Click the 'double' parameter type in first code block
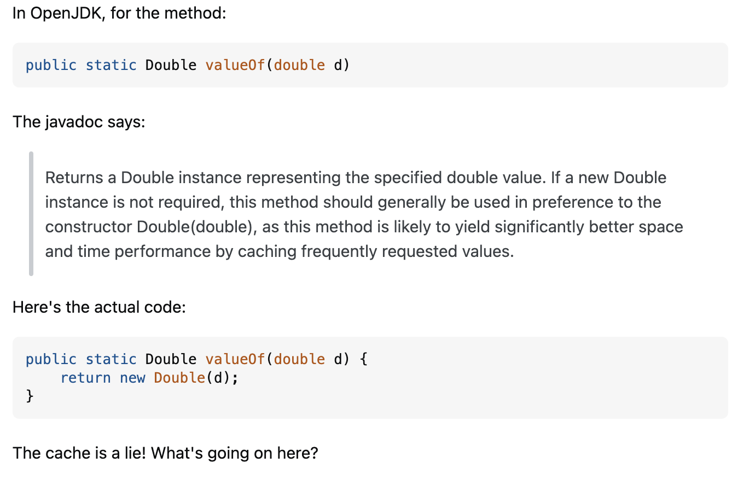The height and width of the screenshot is (492, 755). (x=299, y=65)
